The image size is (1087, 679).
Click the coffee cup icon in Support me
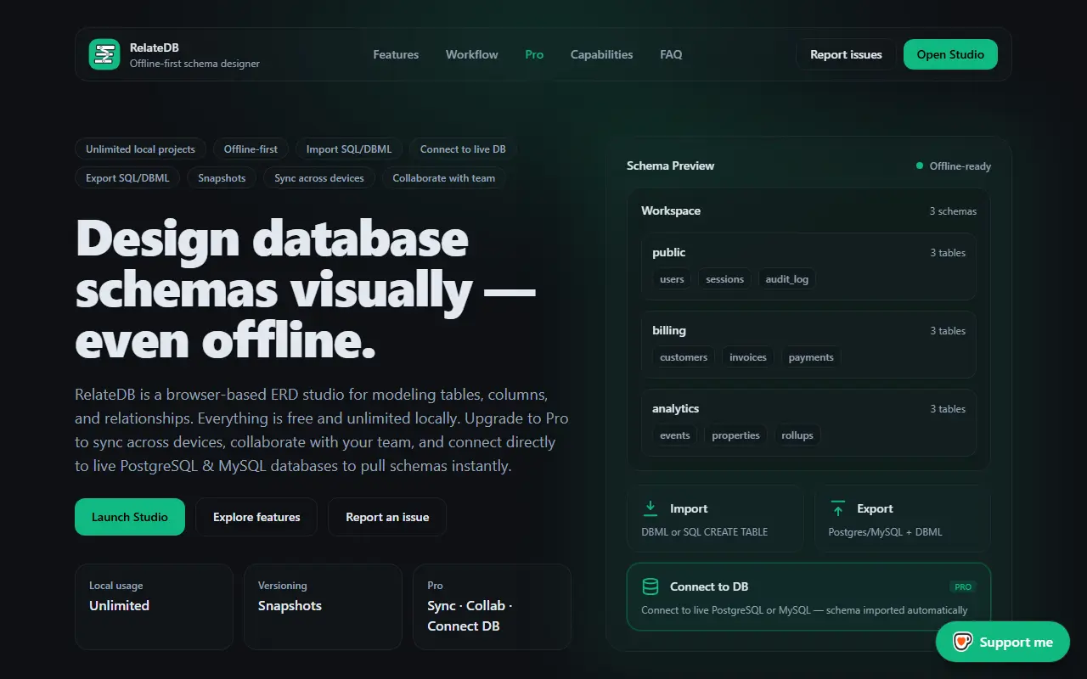point(962,642)
